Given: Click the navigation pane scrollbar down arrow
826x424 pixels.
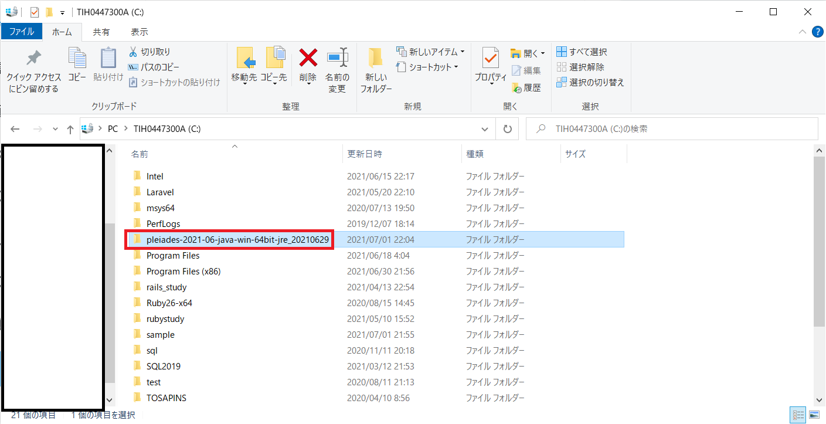Looking at the screenshot, I should point(110,399).
